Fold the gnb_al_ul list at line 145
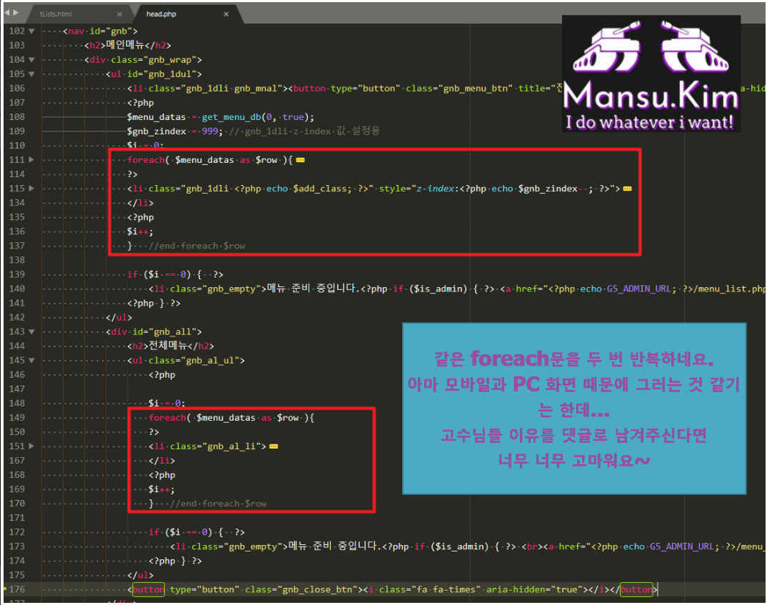 click(x=32, y=361)
